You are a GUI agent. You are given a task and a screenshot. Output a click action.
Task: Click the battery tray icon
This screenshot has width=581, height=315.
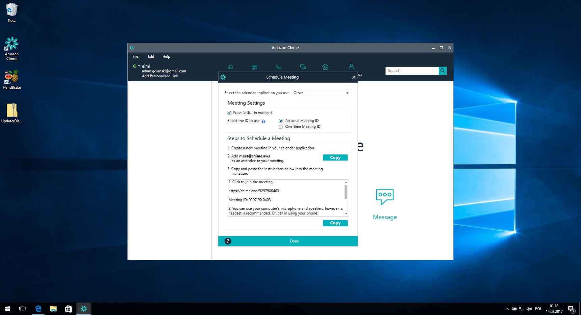514,309
